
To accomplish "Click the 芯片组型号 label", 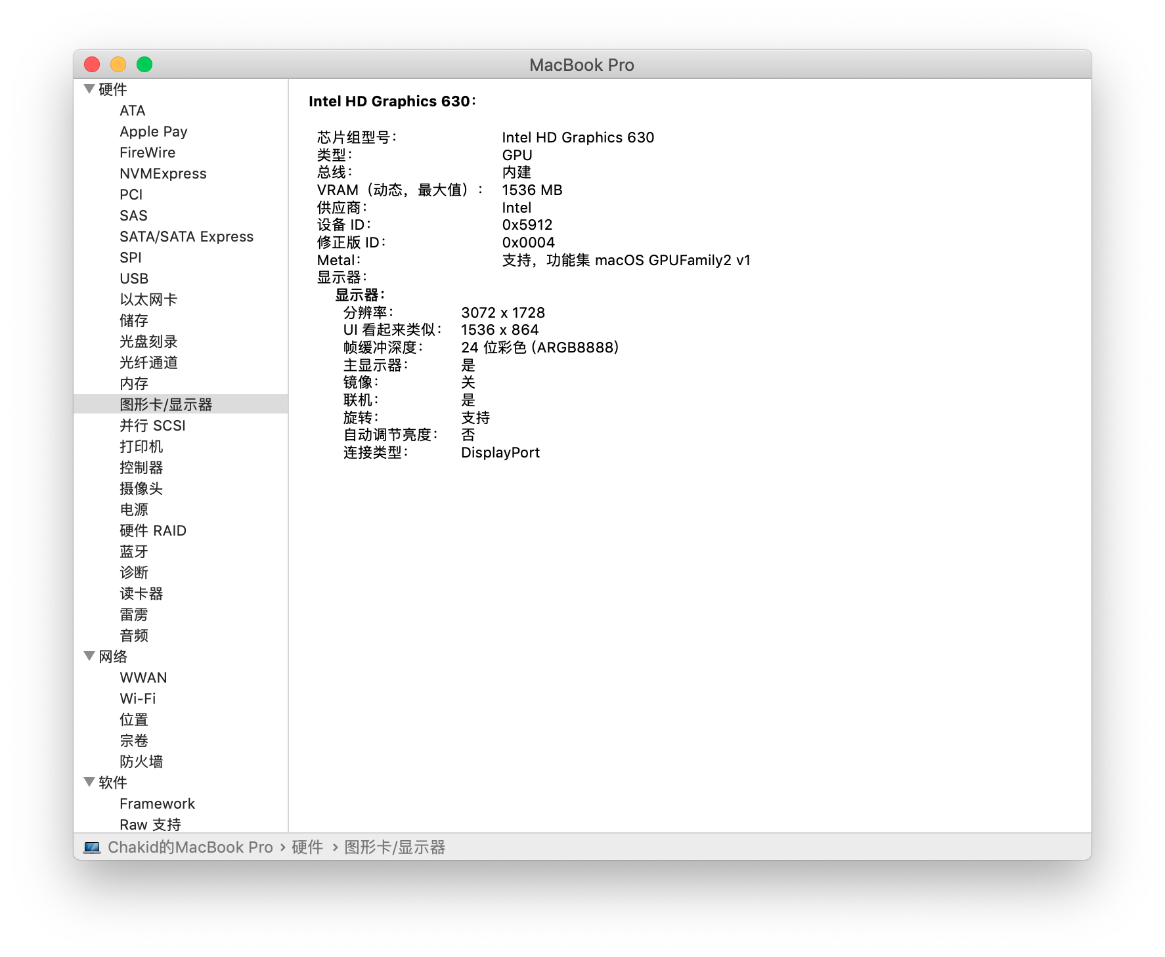I will click(357, 137).
